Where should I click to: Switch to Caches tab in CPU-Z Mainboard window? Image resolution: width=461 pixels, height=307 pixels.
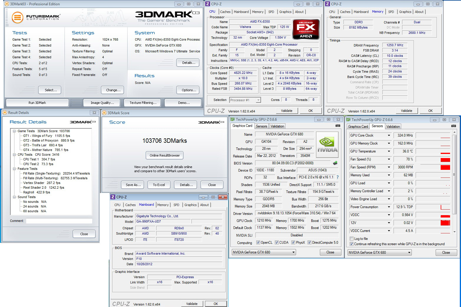click(130, 205)
